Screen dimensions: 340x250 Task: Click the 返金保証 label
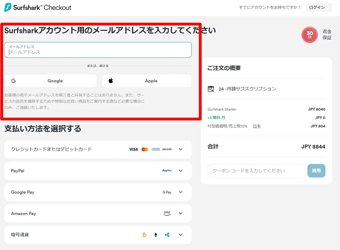pyautogui.click(x=327, y=34)
